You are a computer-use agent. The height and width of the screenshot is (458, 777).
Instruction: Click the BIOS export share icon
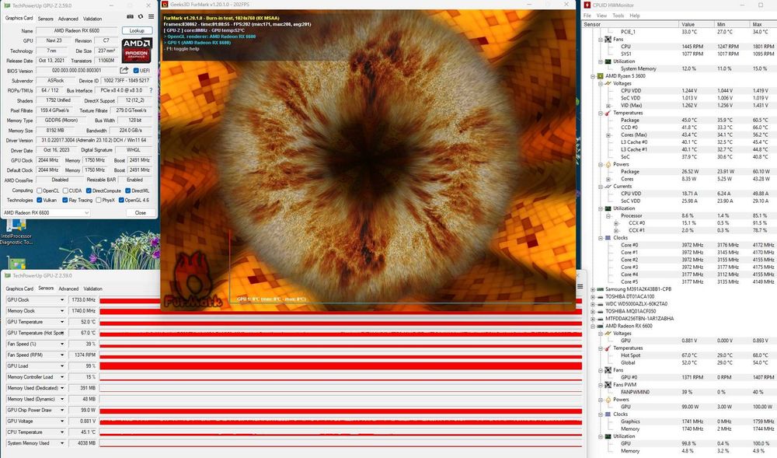coord(124,71)
